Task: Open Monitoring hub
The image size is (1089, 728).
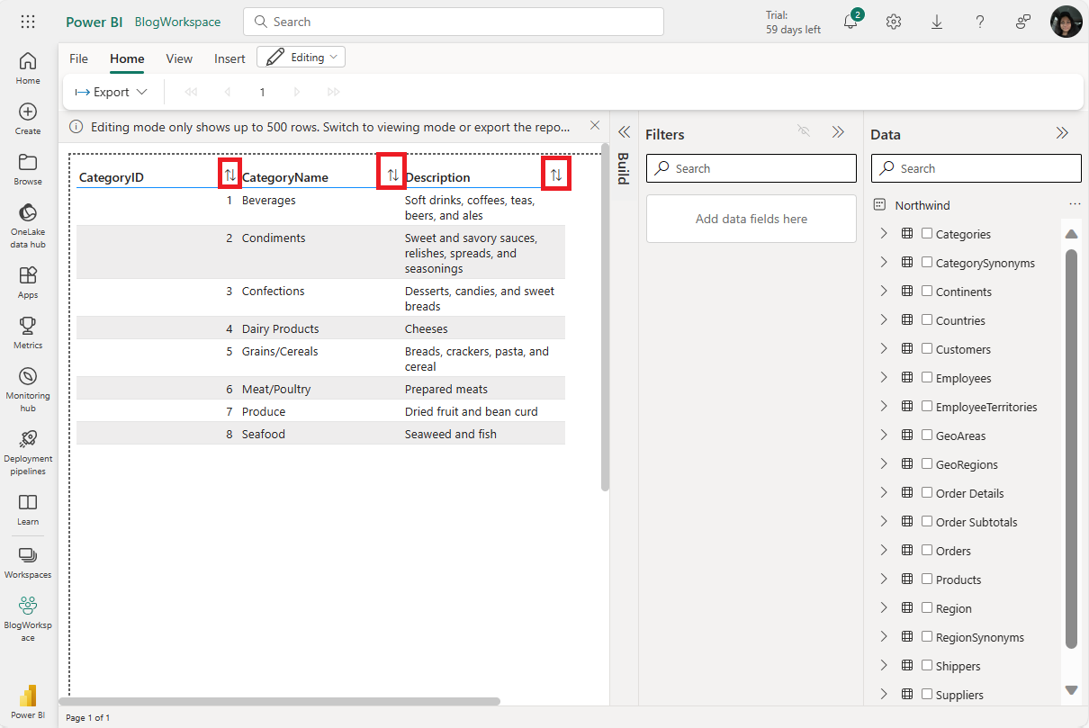Action: 28,389
